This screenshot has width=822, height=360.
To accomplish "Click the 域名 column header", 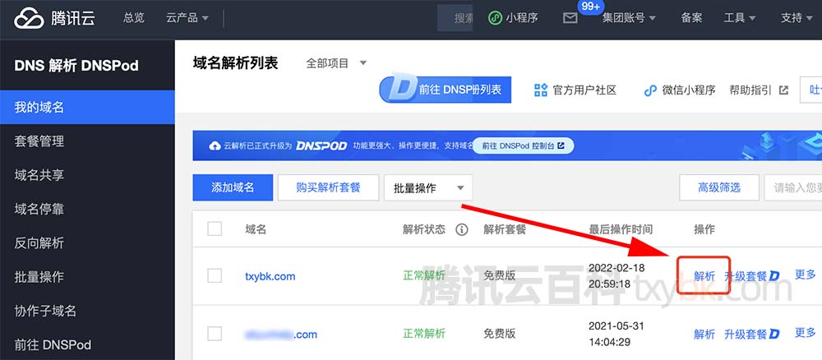I will click(x=256, y=229).
